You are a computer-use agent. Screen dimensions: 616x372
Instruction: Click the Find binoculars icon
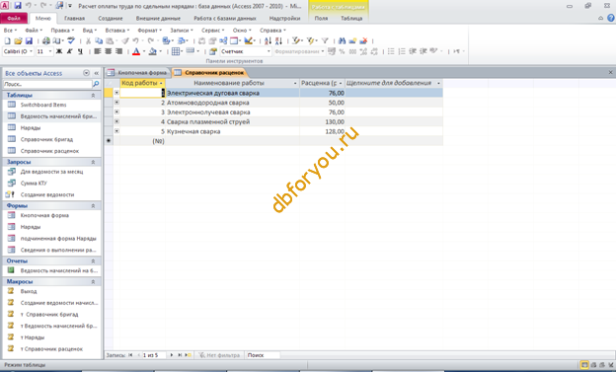(x=342, y=40)
